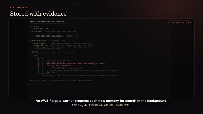Click the 'embedding <=>' projection row
Screen dimensions: 203x114
[x=82, y=75]
